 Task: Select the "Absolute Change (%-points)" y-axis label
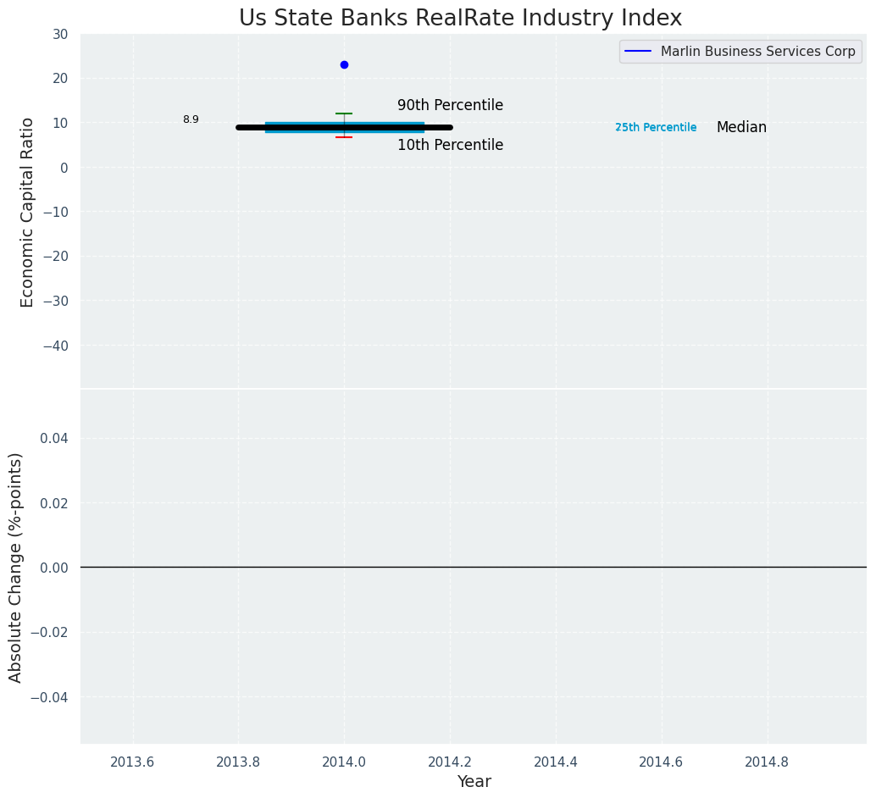click(16, 567)
